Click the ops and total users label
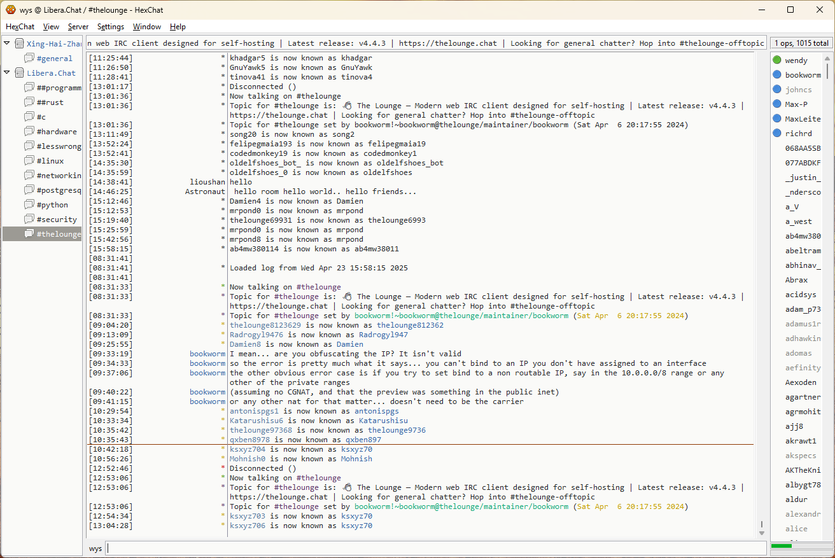The height and width of the screenshot is (558, 835). coord(801,43)
